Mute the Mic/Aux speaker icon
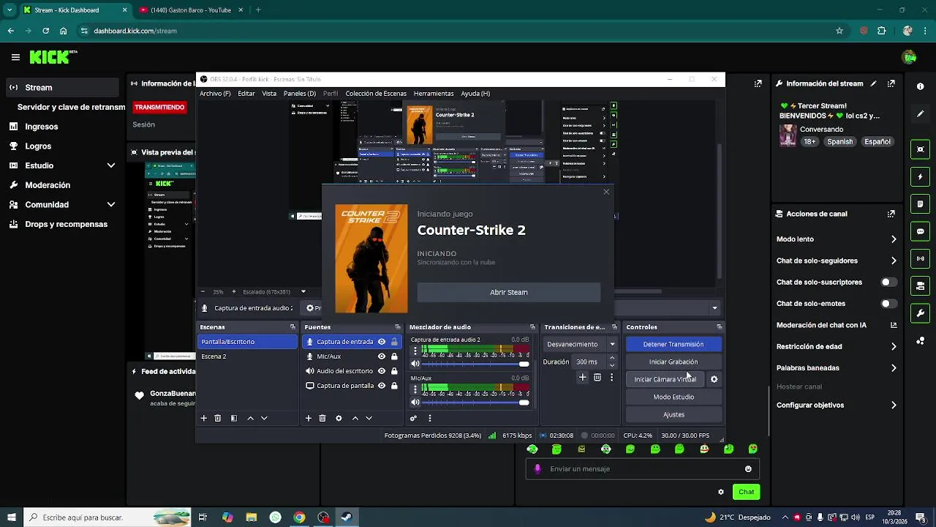Viewport: 936px width, 527px height. (x=415, y=402)
